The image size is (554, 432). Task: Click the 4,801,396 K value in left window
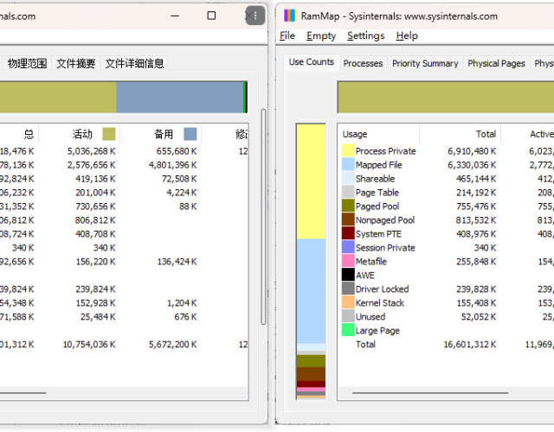(172, 165)
